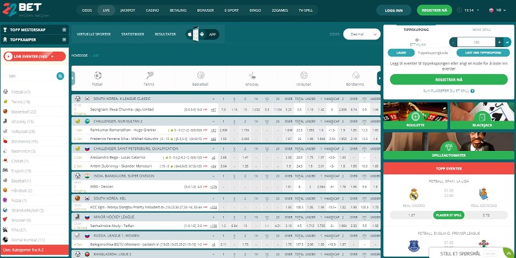Expand markets +87 for Seongnam - Jeju United

pyautogui.click(x=213, y=109)
